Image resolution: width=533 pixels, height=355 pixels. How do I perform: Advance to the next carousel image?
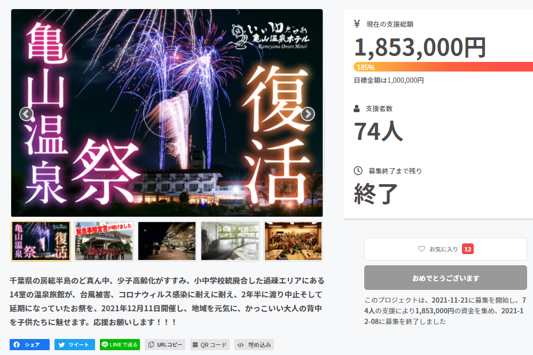(x=308, y=114)
